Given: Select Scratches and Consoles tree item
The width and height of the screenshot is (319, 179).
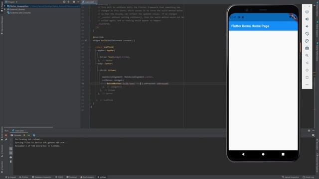Looking at the screenshot, I should tap(19, 13).
